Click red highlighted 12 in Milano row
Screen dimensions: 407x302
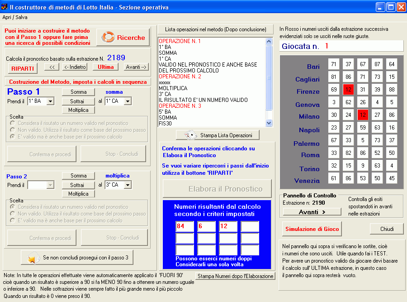pos(363,115)
